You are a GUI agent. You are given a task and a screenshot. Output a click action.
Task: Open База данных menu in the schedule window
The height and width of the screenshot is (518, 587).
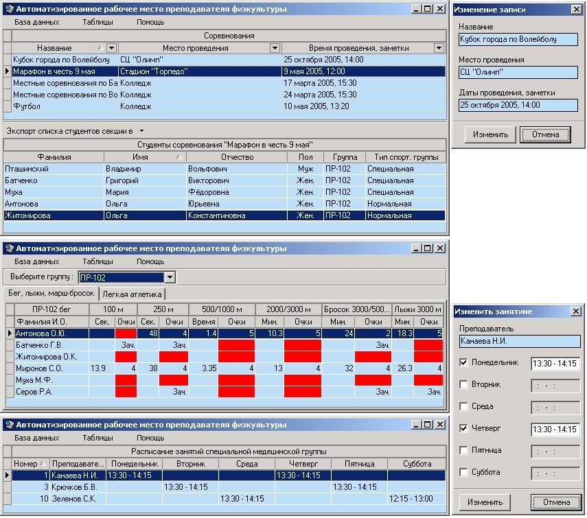(36, 438)
